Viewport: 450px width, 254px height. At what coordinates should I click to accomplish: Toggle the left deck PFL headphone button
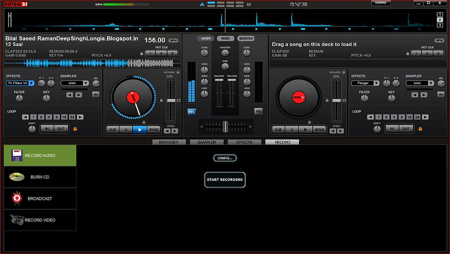coord(192,112)
